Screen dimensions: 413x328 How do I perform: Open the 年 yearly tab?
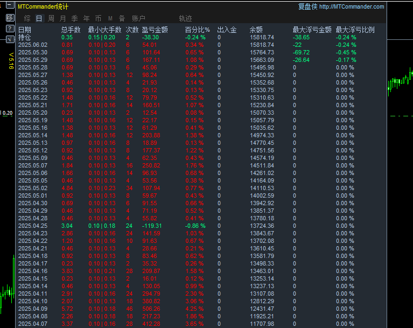click(86, 18)
